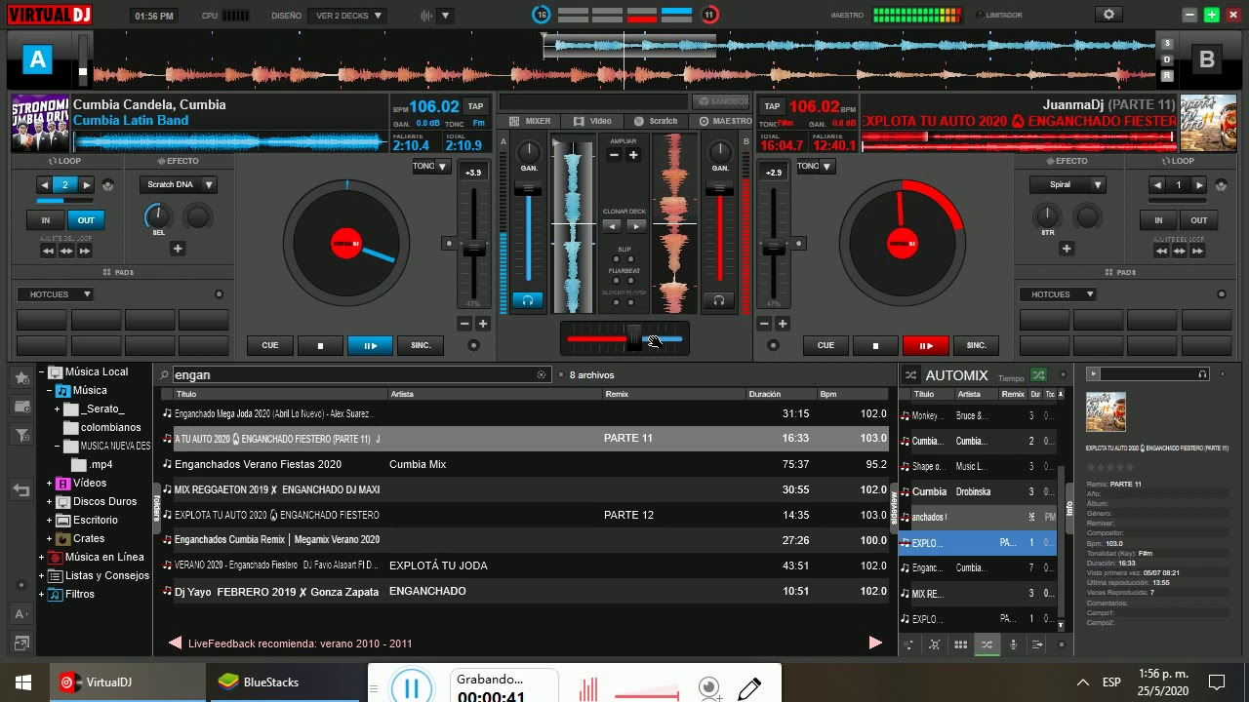
Task: Toggle deck A loop IN button
Action: [45, 220]
